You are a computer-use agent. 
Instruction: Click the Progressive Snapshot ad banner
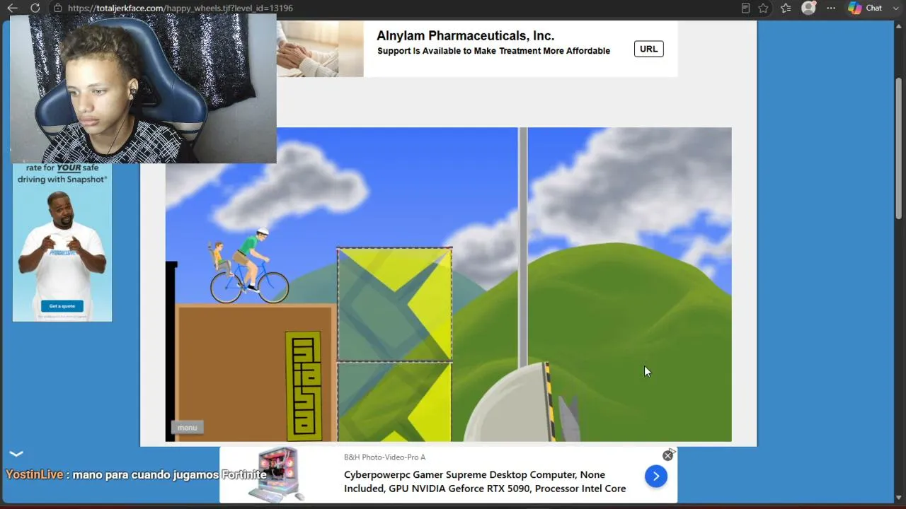[x=62, y=242]
